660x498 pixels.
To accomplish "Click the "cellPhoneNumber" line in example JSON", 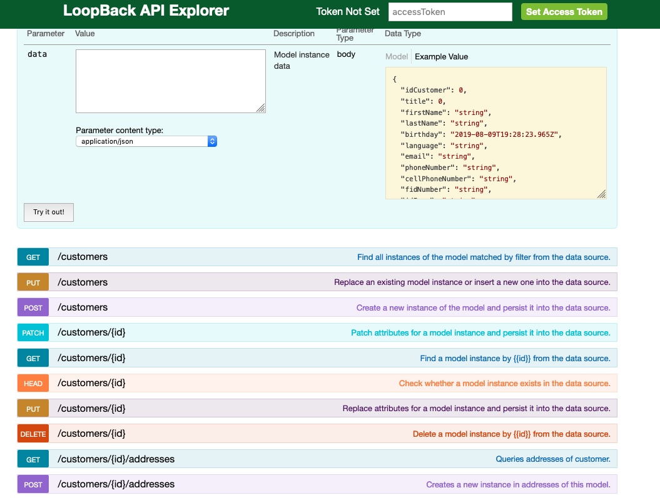I will (x=458, y=179).
